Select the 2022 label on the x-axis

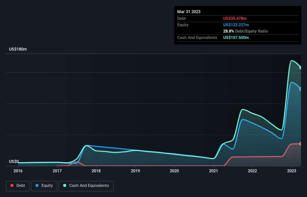pyautogui.click(x=252, y=171)
